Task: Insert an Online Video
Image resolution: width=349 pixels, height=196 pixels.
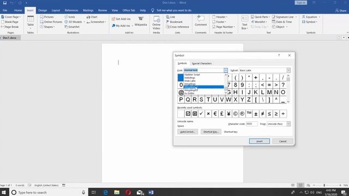Action: pos(157,23)
